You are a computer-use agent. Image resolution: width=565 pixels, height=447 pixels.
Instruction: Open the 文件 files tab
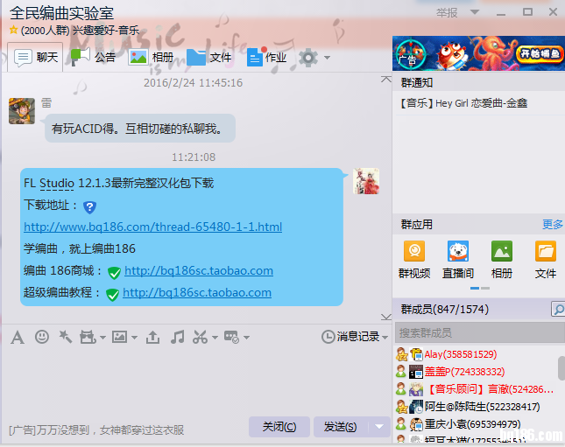click(x=209, y=57)
